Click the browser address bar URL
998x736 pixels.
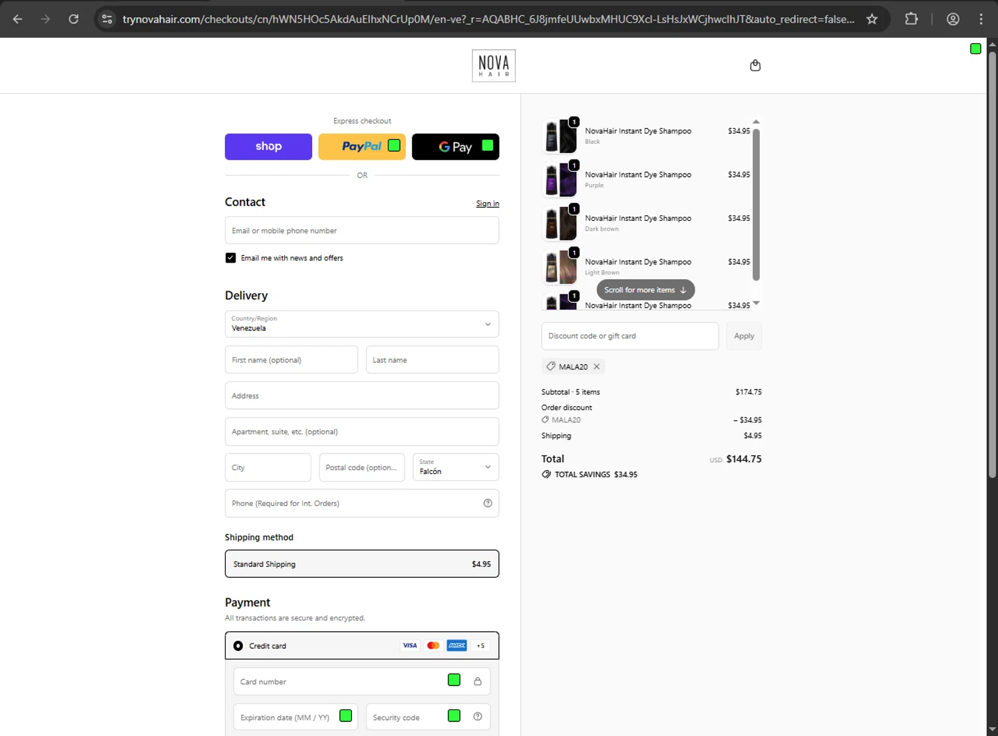488,19
